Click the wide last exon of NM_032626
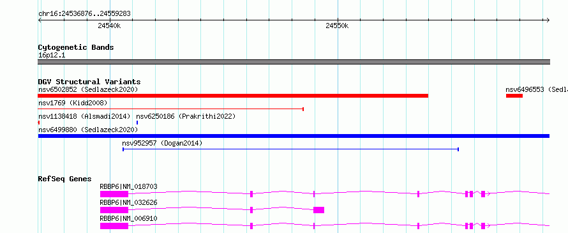Screen dimensions: 568x233 pyautogui.click(x=318, y=210)
